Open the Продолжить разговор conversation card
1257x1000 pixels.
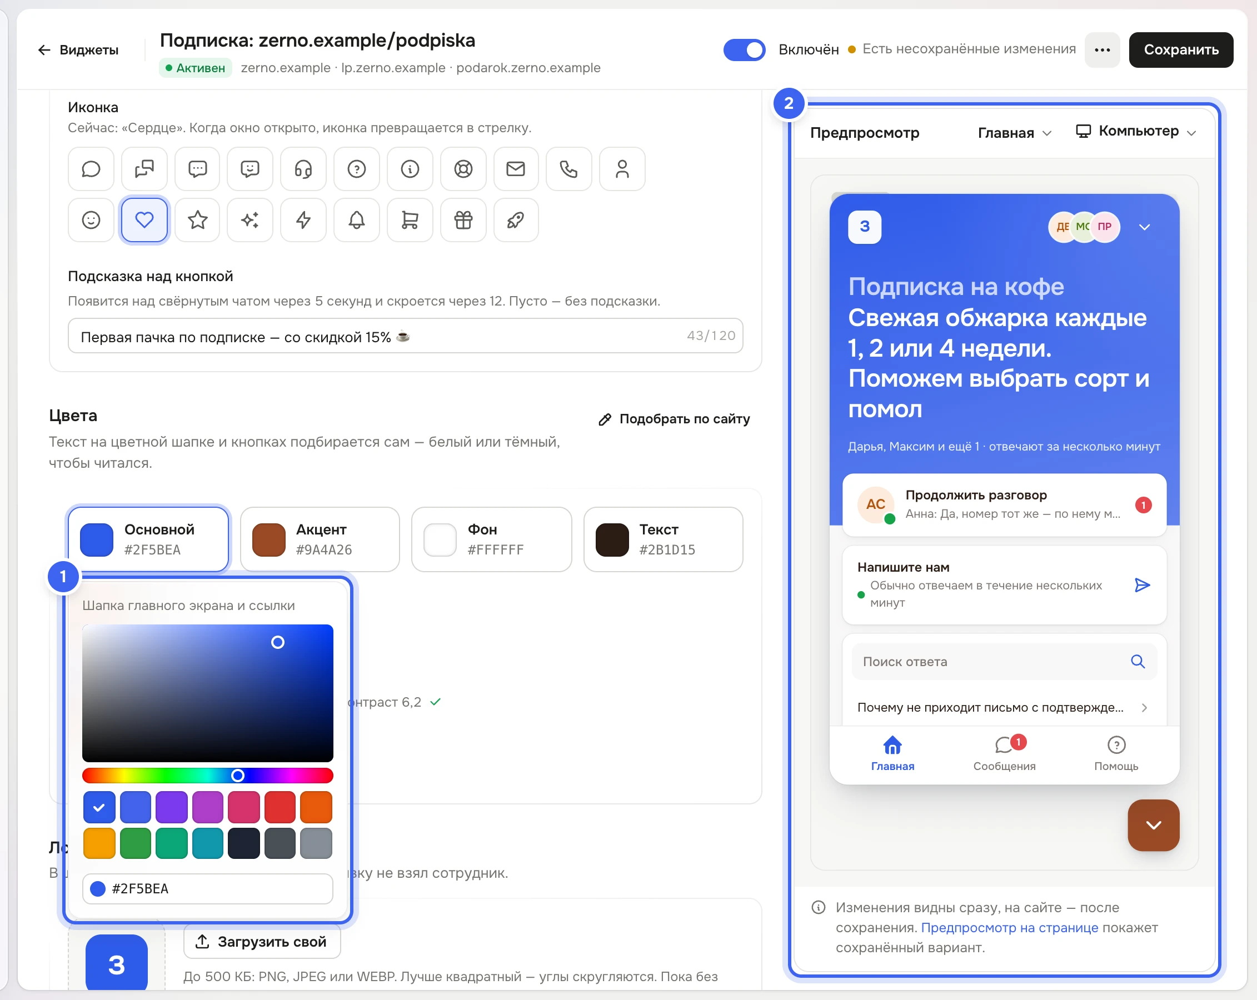(x=1004, y=504)
